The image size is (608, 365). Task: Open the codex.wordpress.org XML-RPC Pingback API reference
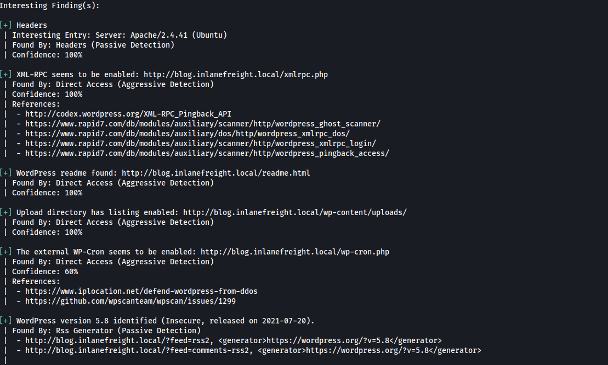[x=128, y=114]
